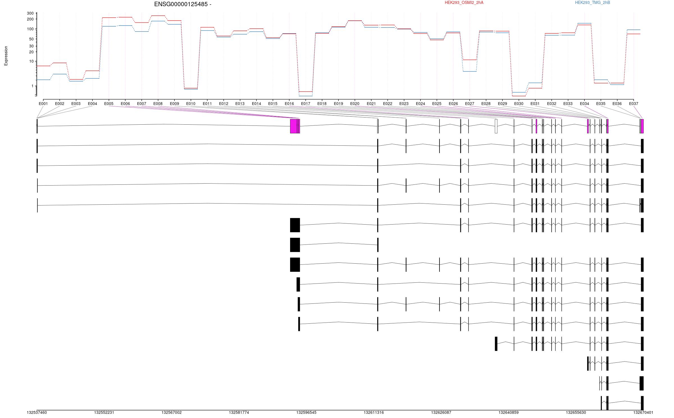Image resolution: width=674 pixels, height=418 pixels.
Task: Click exon label E036
Action: 617,104
